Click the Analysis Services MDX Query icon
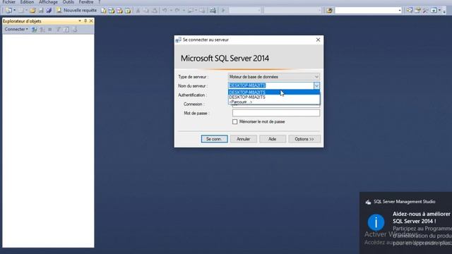Image resolution: width=452 pixels, height=254 pixels. [112, 11]
